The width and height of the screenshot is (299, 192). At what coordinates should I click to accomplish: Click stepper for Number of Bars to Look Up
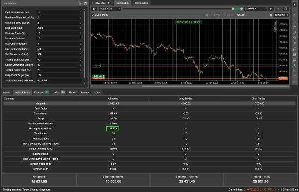(80, 17)
